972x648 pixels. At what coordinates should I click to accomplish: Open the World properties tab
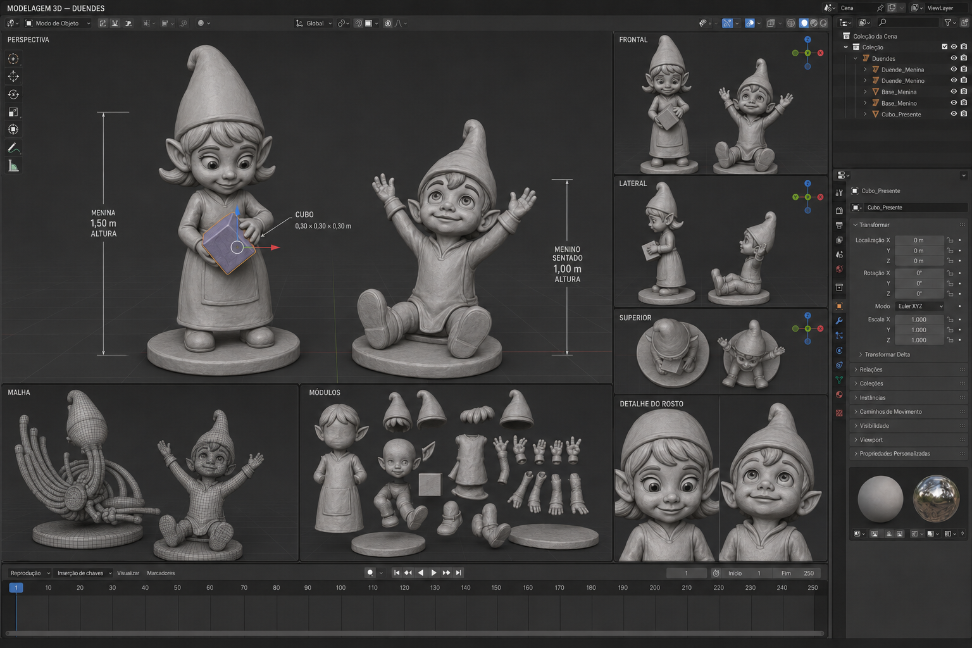839,269
